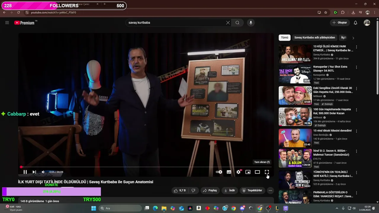The height and width of the screenshot is (213, 379).
Task: Open the Oluştur create menu
Action: (x=340, y=23)
